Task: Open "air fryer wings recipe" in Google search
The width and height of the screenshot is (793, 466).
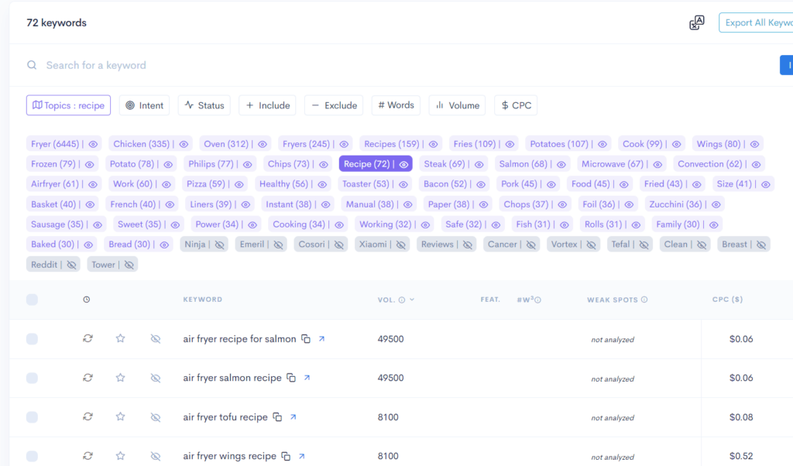Action: click(x=302, y=455)
